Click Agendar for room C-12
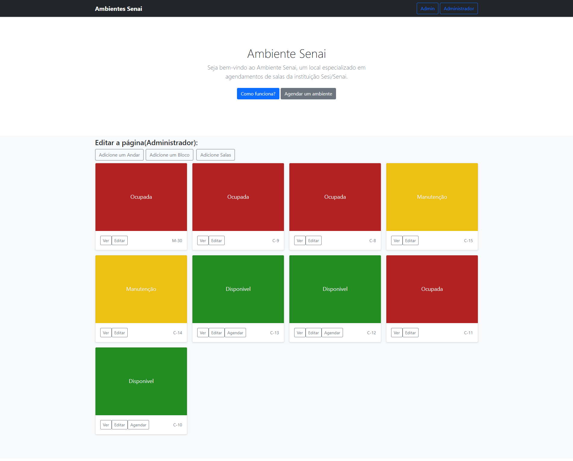This screenshot has height=461, width=573. coord(332,333)
